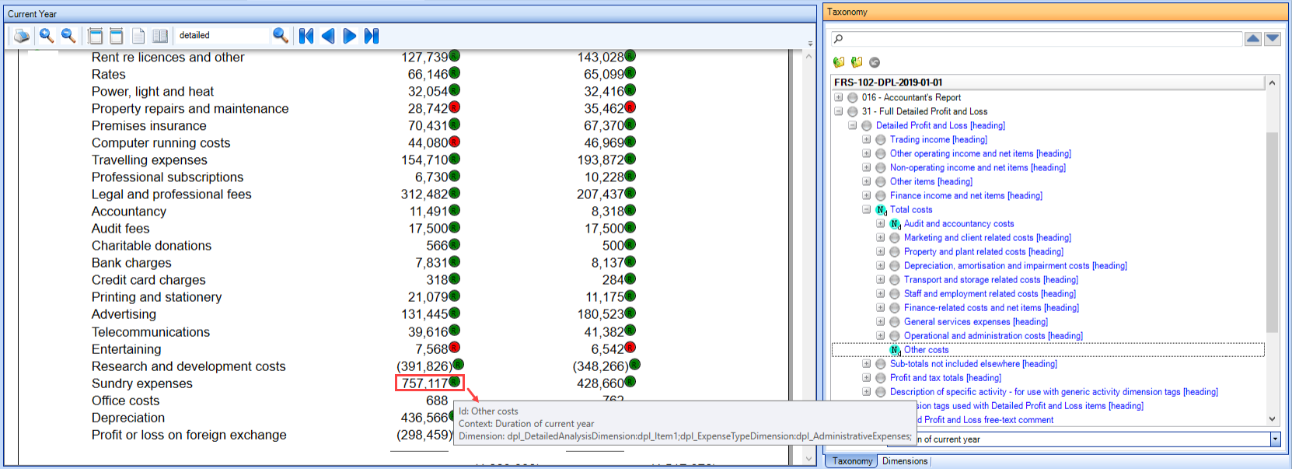Image resolution: width=1292 pixels, height=469 pixels.
Task: Expand Marketing and client related costs
Action: [881, 237]
